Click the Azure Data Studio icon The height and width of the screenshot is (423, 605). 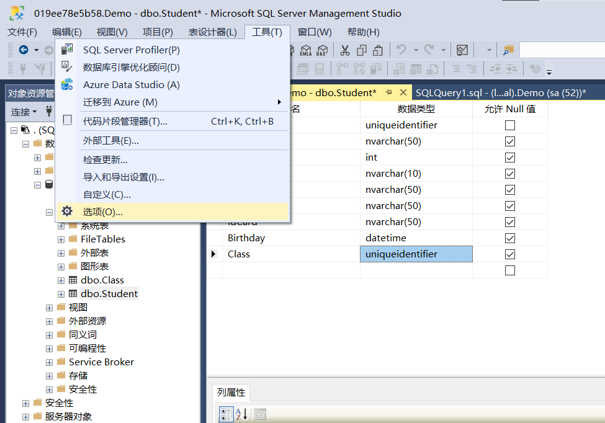(x=67, y=84)
